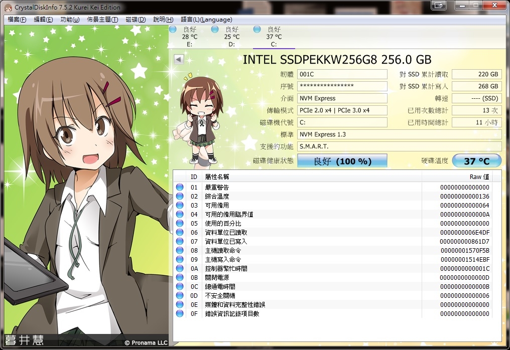Click raw value 0000000000000D
This screenshot has width=510, height=350.
pos(464,277)
